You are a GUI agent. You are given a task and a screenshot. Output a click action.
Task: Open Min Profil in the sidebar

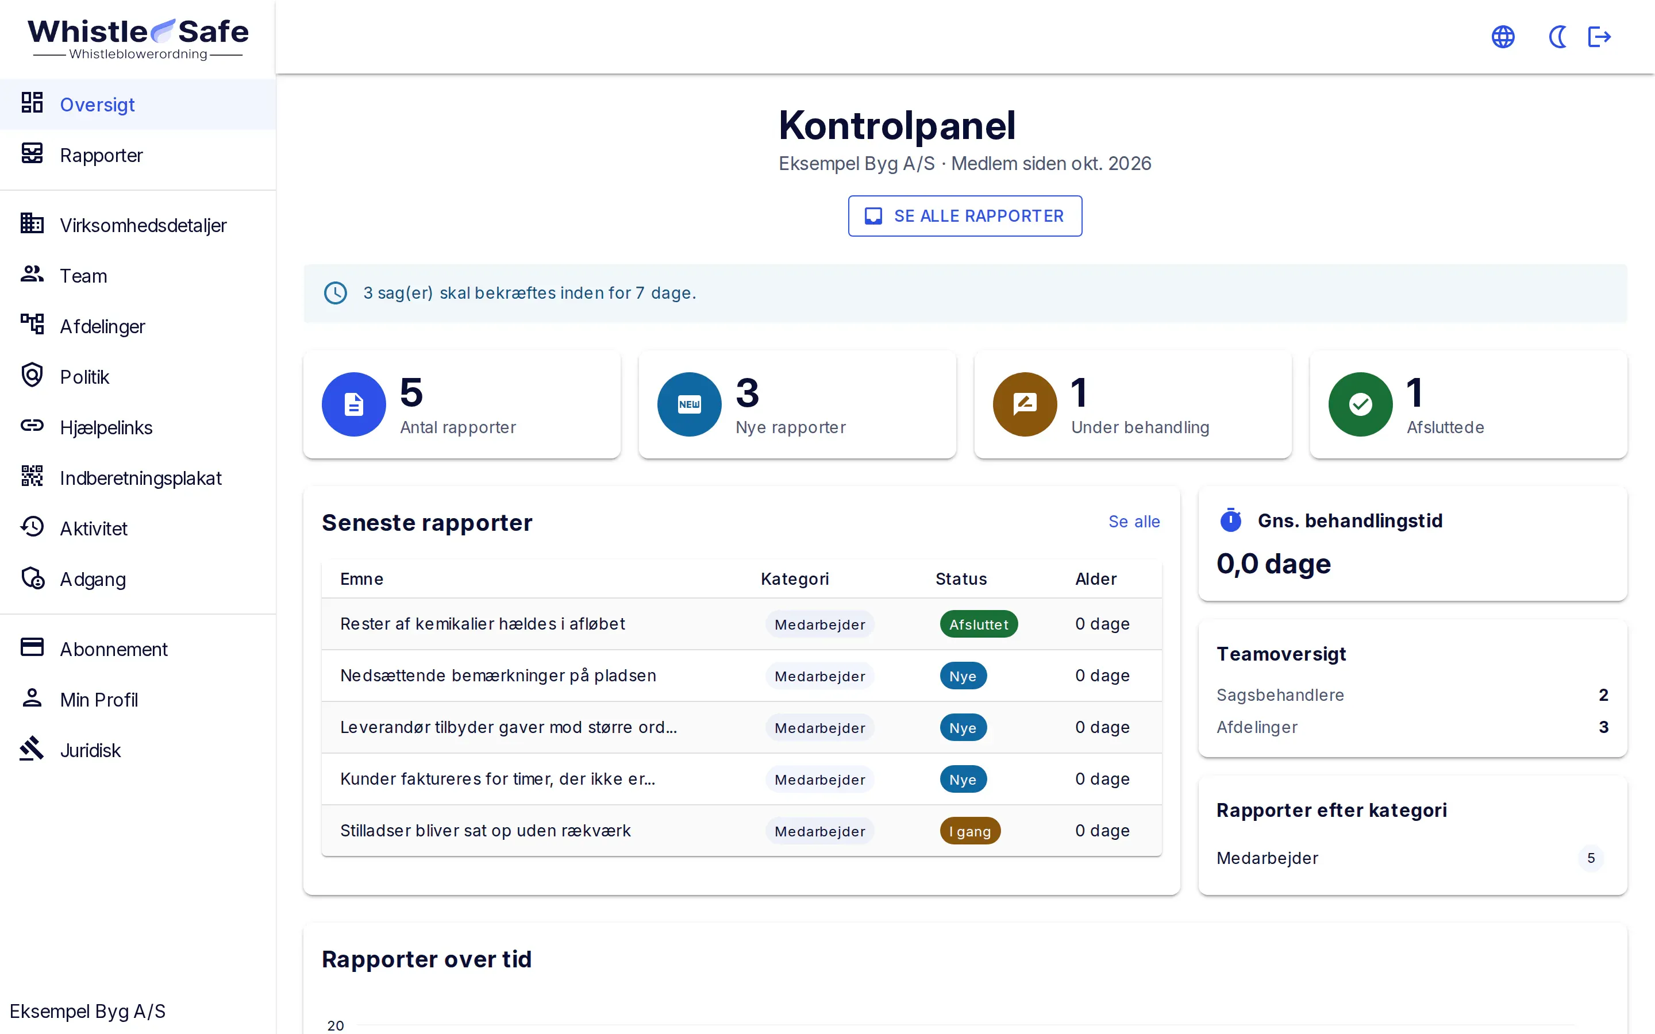click(x=138, y=700)
